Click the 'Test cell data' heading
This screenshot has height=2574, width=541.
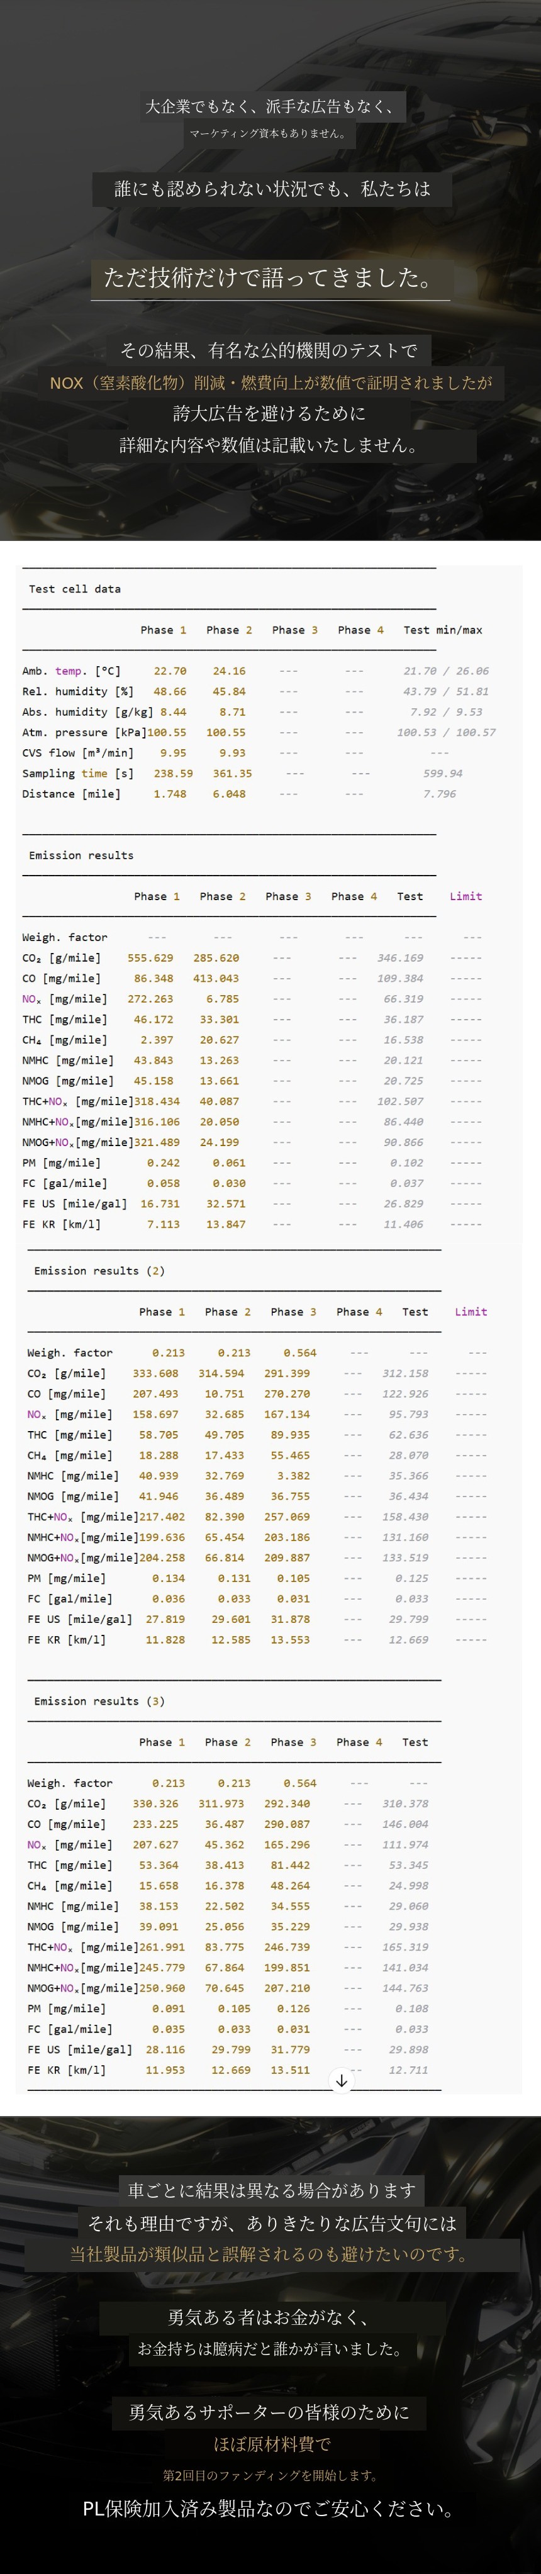point(74,589)
